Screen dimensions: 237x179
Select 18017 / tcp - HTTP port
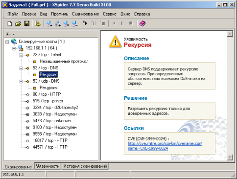point(50,140)
